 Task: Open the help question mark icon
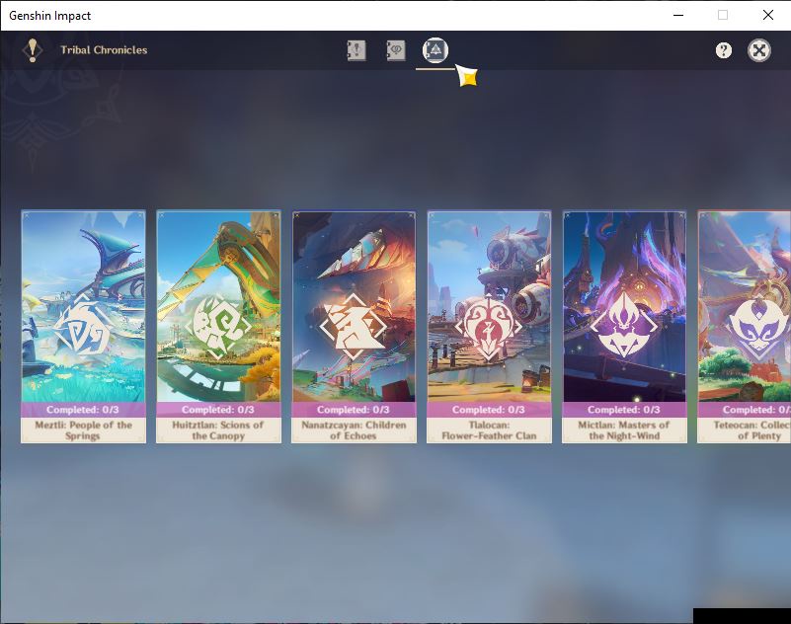tap(724, 50)
